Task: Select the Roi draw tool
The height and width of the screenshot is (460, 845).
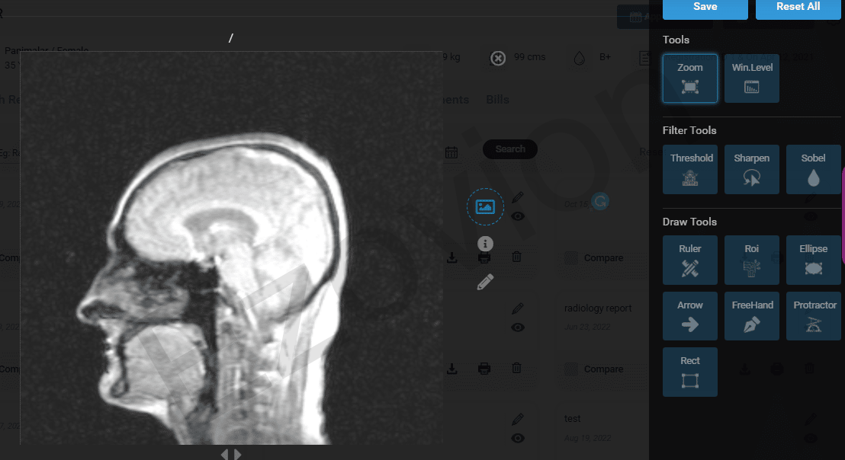Action: 751,260
